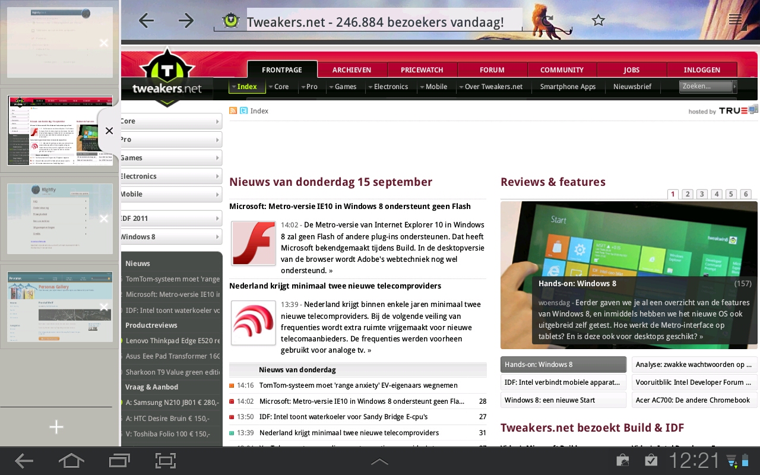Close the Tweakers.net tab in the tab sidebar
Image resolution: width=760 pixels, height=475 pixels.
pyautogui.click(x=109, y=131)
